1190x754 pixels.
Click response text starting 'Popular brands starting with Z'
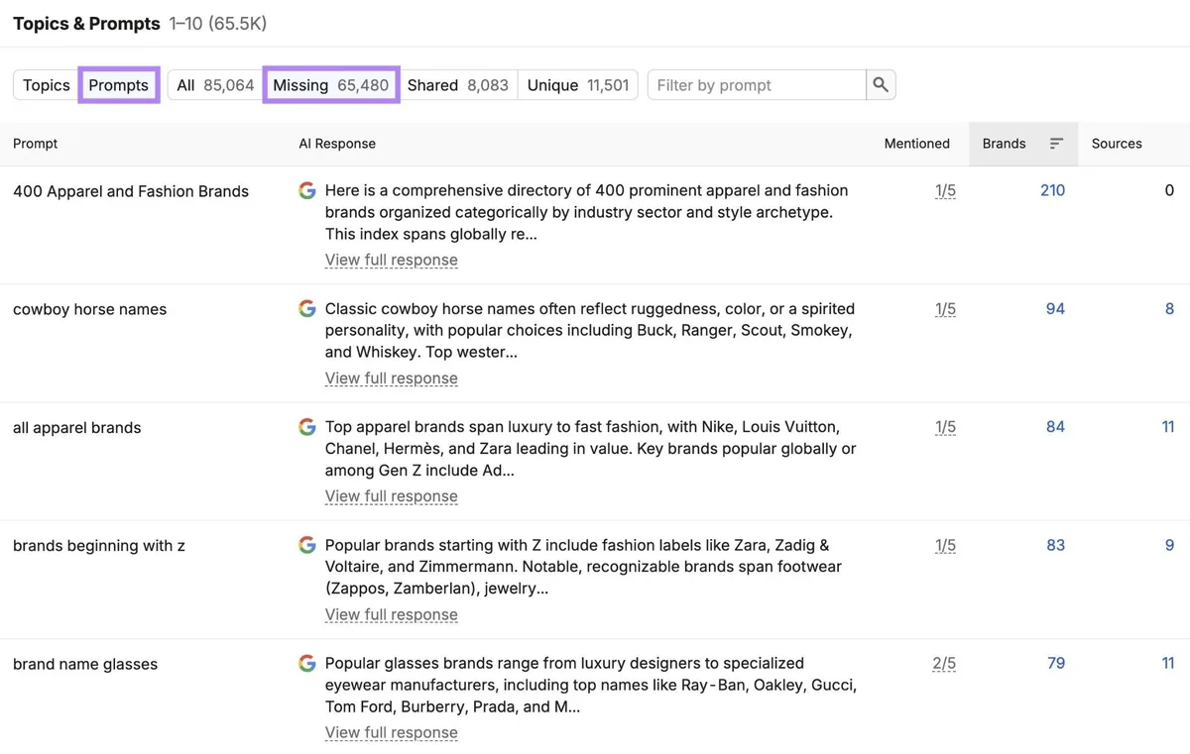point(583,567)
